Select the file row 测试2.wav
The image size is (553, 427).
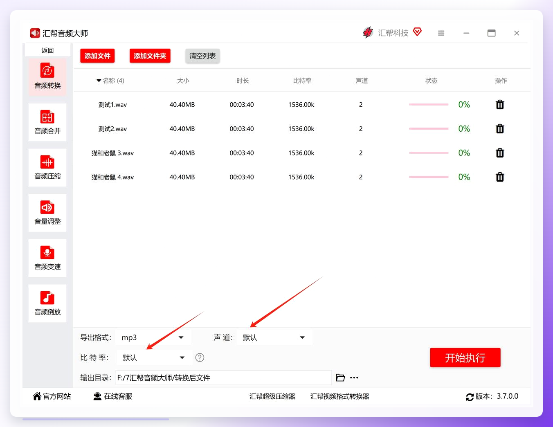(302, 129)
